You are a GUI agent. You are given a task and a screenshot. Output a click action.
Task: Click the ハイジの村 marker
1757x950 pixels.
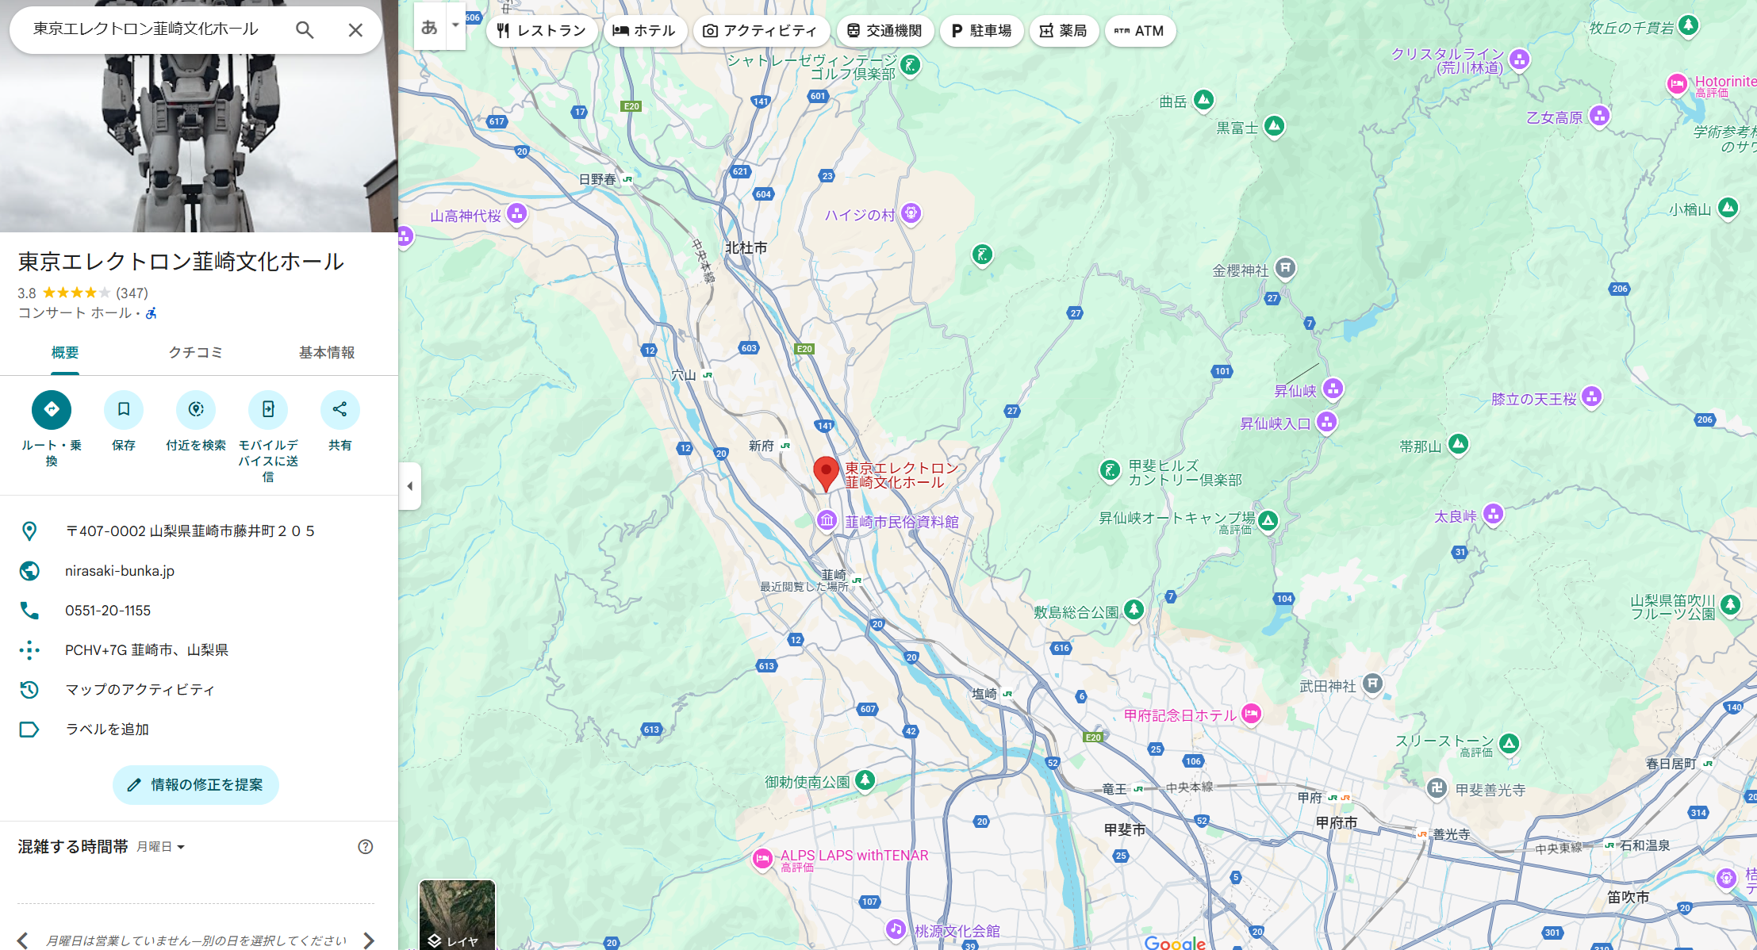[911, 213]
